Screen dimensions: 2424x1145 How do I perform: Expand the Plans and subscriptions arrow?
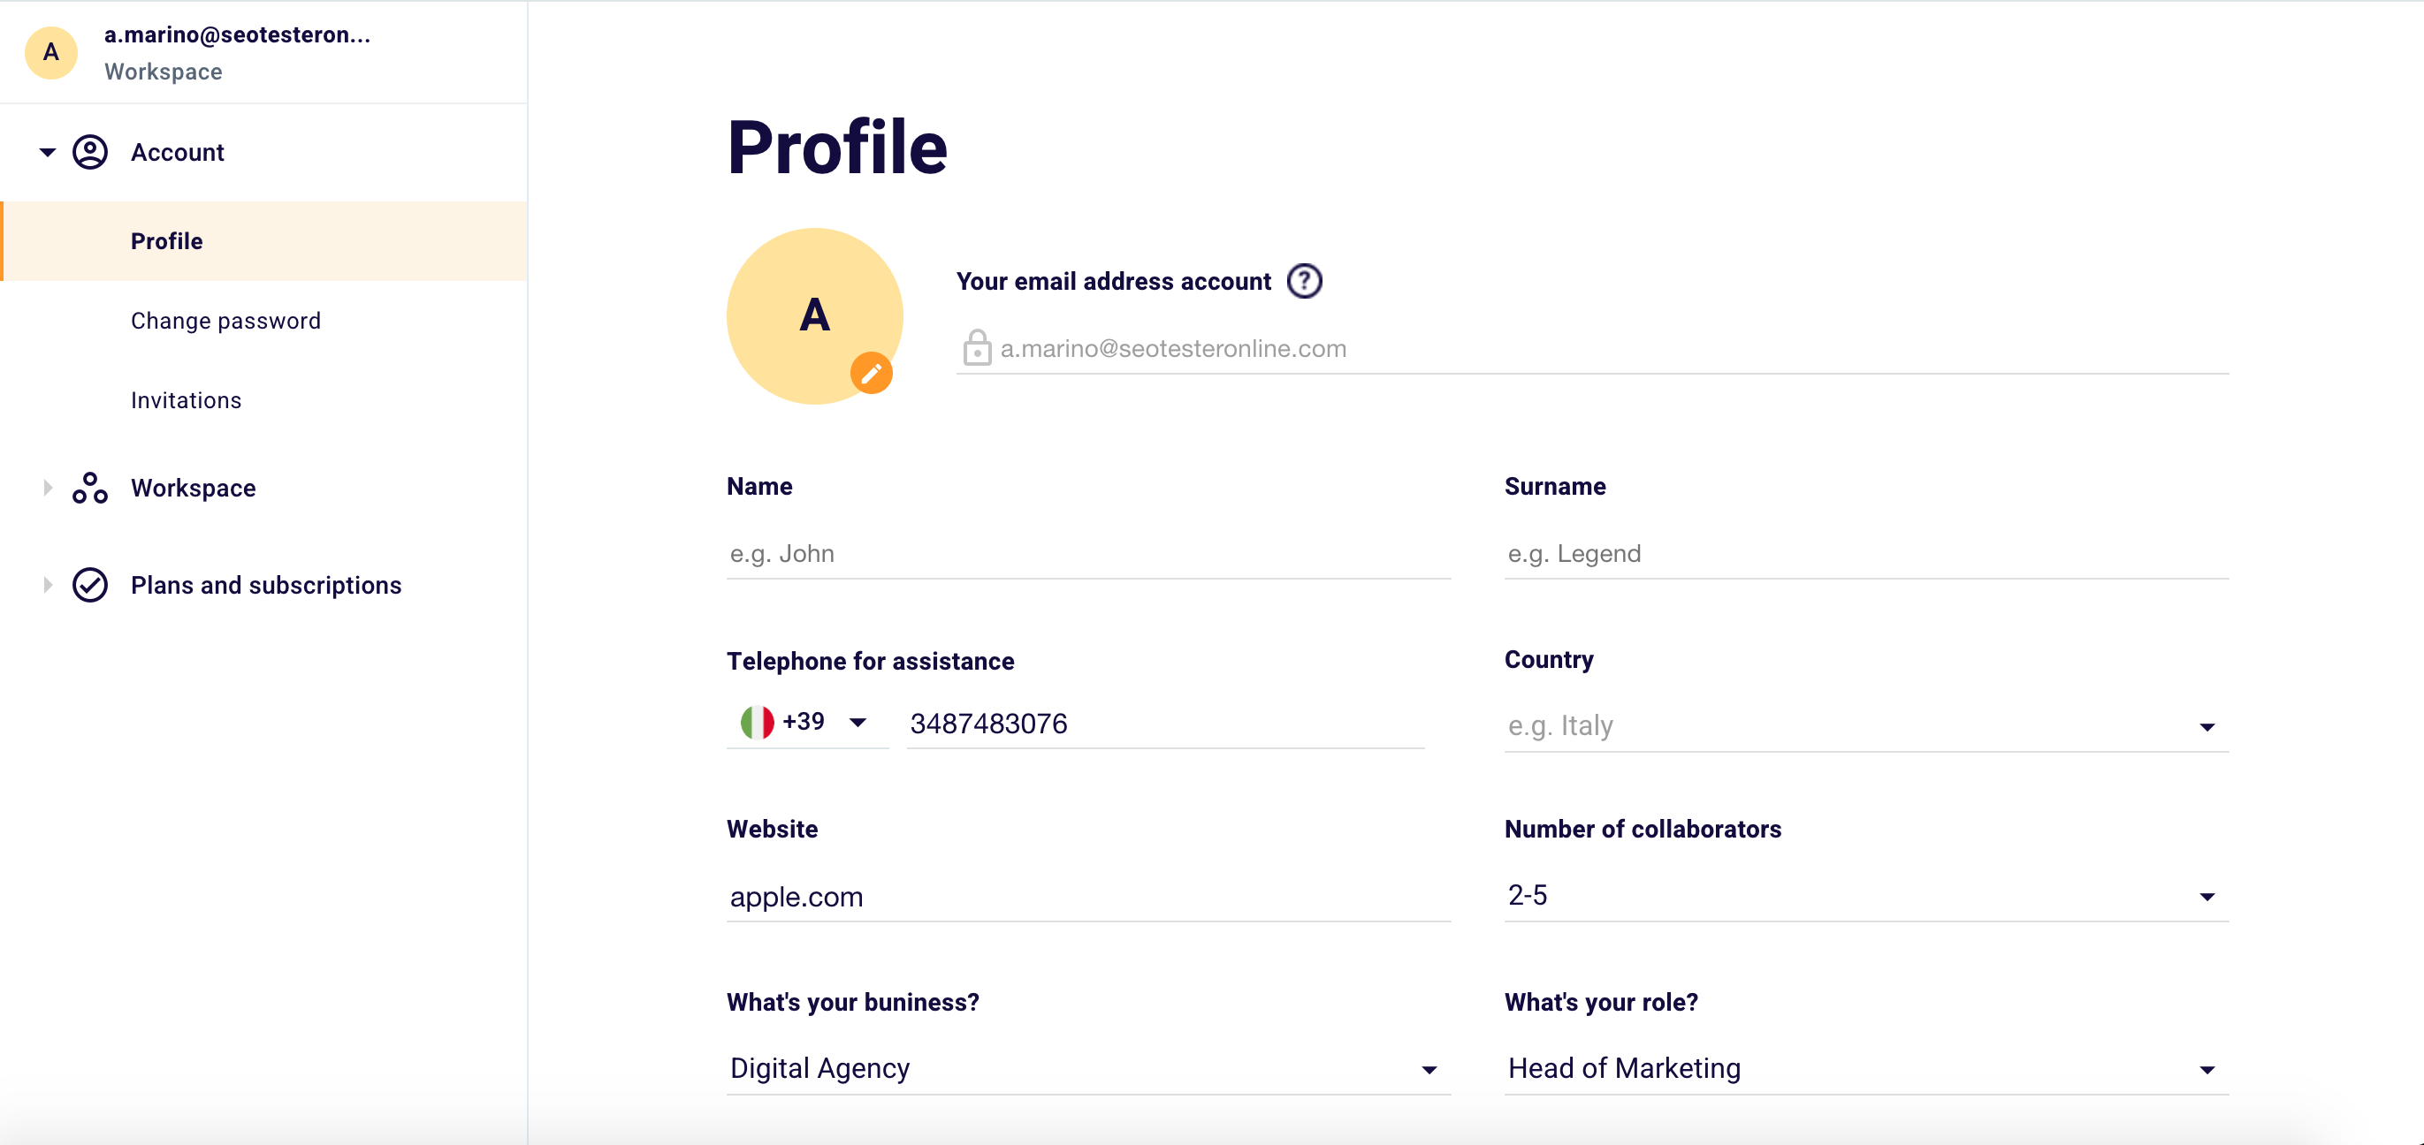[x=47, y=585]
